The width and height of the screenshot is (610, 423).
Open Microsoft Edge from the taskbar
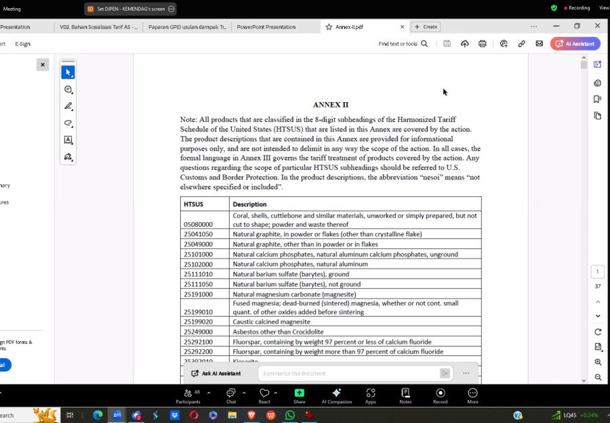[98, 416]
